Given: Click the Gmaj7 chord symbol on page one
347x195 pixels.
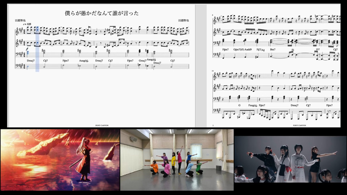Looking at the screenshot, I should (142, 61).
